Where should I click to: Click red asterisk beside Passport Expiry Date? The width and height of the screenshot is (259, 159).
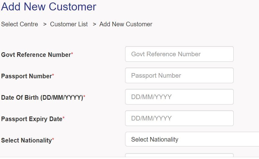(x=64, y=118)
